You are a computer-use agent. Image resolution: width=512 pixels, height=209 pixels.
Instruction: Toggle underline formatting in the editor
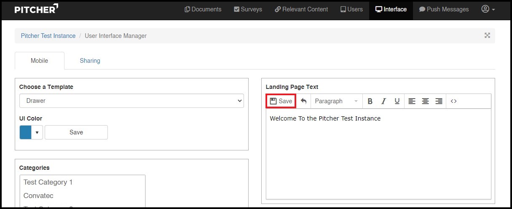397,101
